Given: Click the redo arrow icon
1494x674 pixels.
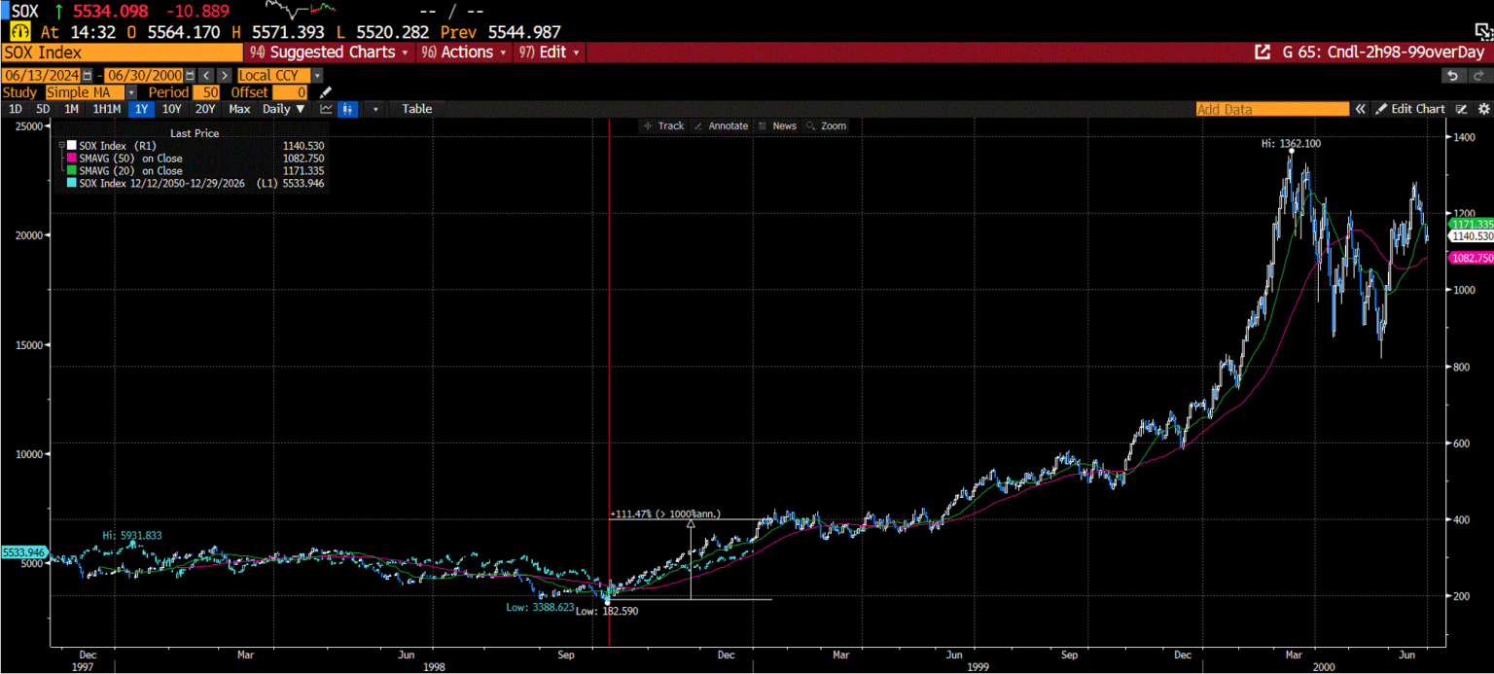Looking at the screenshot, I should (x=1477, y=76).
